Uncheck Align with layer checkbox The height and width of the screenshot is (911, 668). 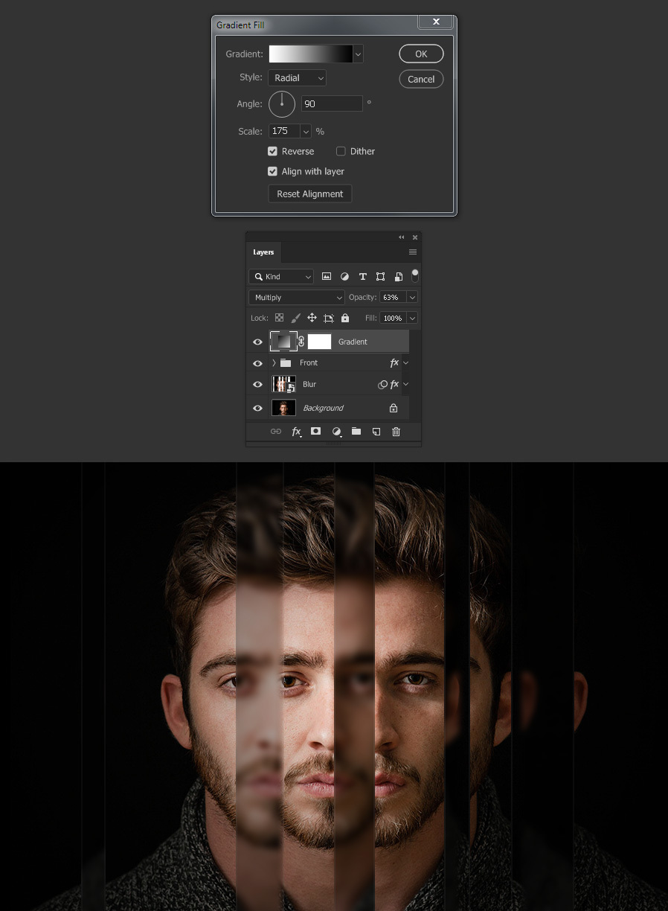pyautogui.click(x=272, y=171)
